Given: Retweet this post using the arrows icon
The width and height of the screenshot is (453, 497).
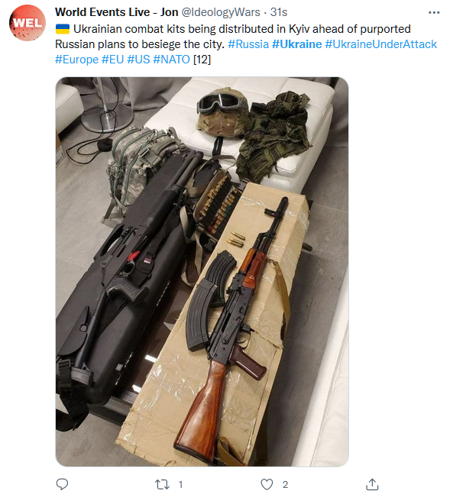Looking at the screenshot, I should pos(162,484).
